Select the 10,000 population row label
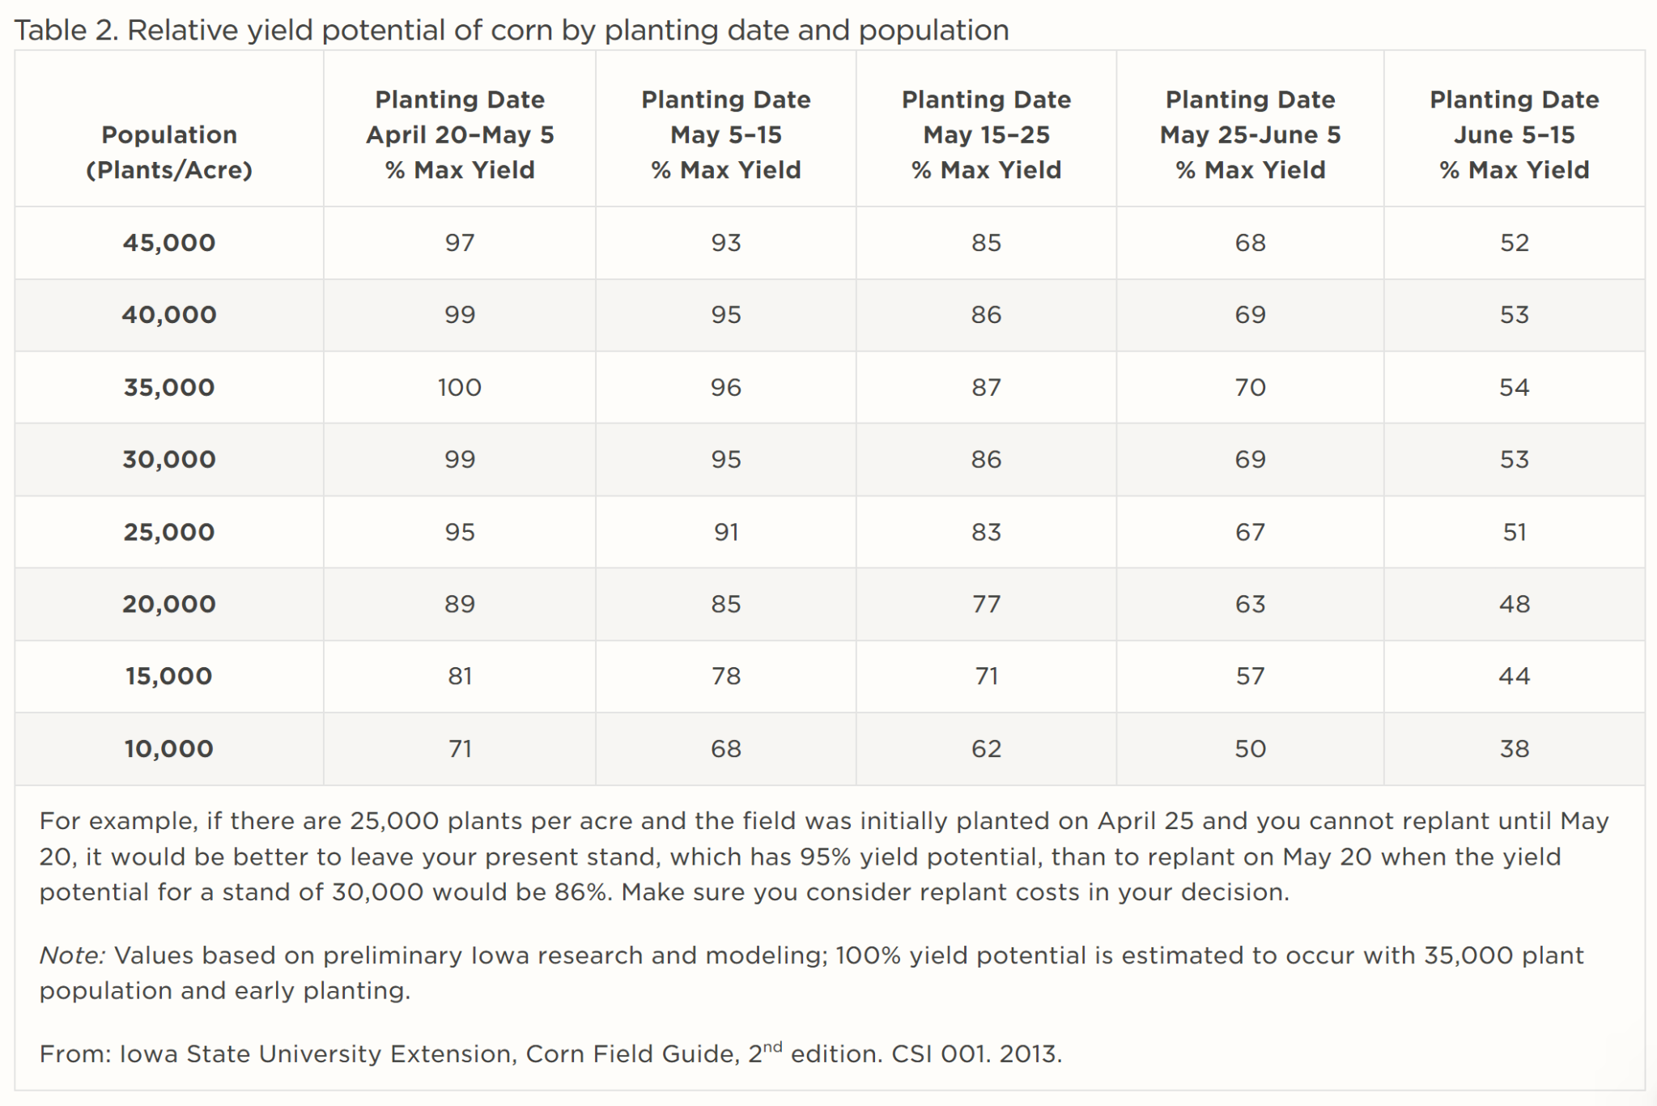The width and height of the screenshot is (1657, 1106). tap(169, 748)
